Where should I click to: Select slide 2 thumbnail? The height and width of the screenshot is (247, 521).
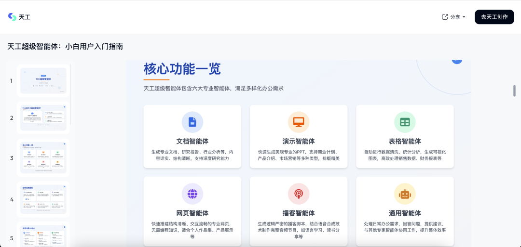43,117
